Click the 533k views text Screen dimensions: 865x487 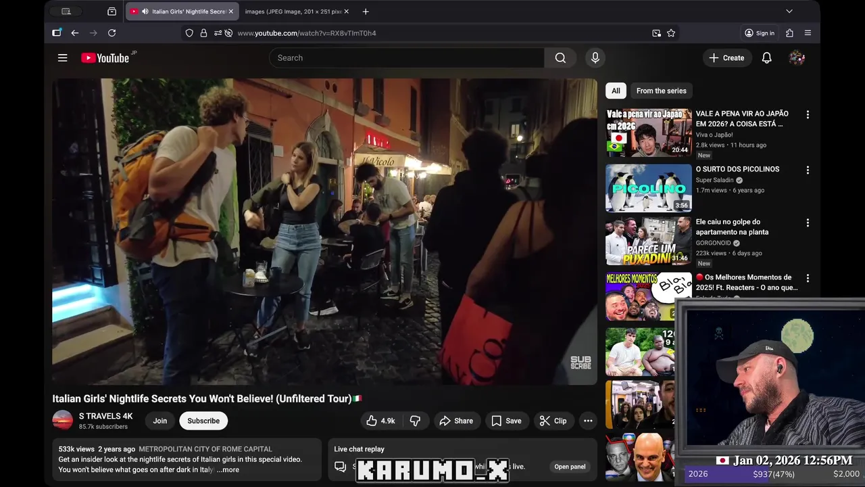tap(76, 449)
